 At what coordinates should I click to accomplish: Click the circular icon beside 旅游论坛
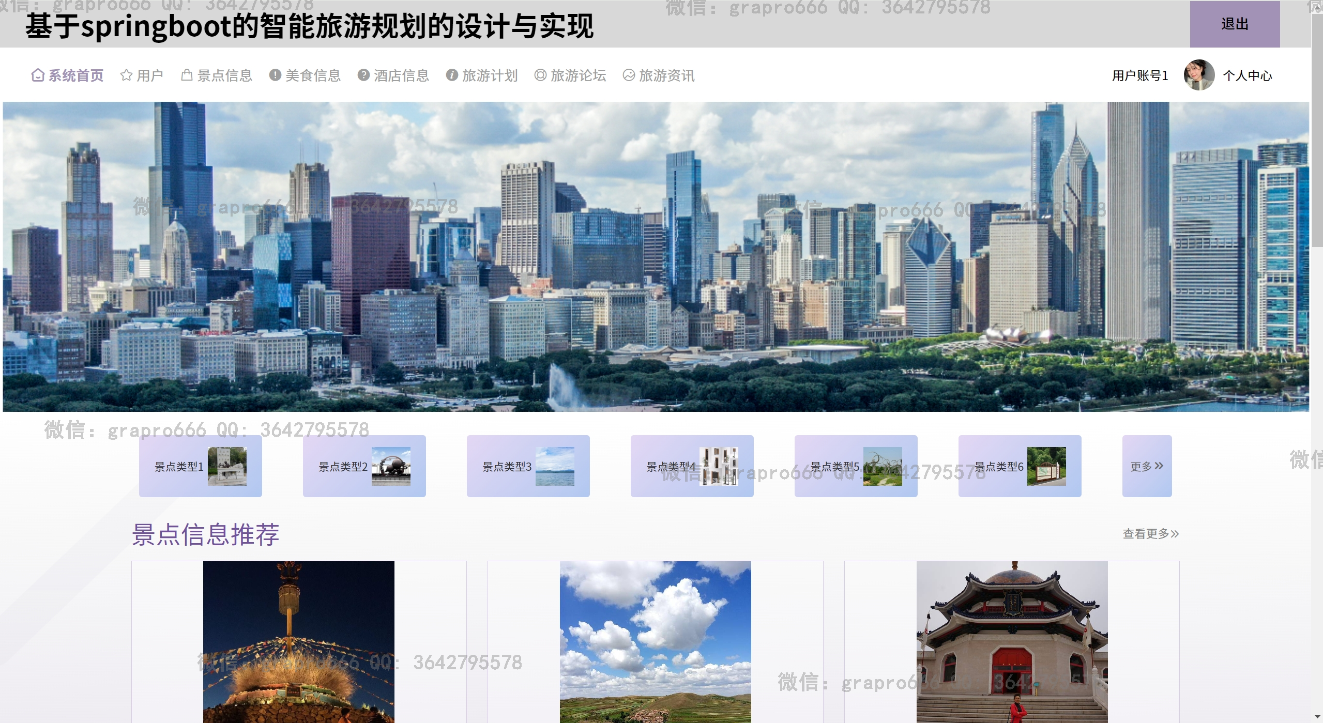point(540,75)
